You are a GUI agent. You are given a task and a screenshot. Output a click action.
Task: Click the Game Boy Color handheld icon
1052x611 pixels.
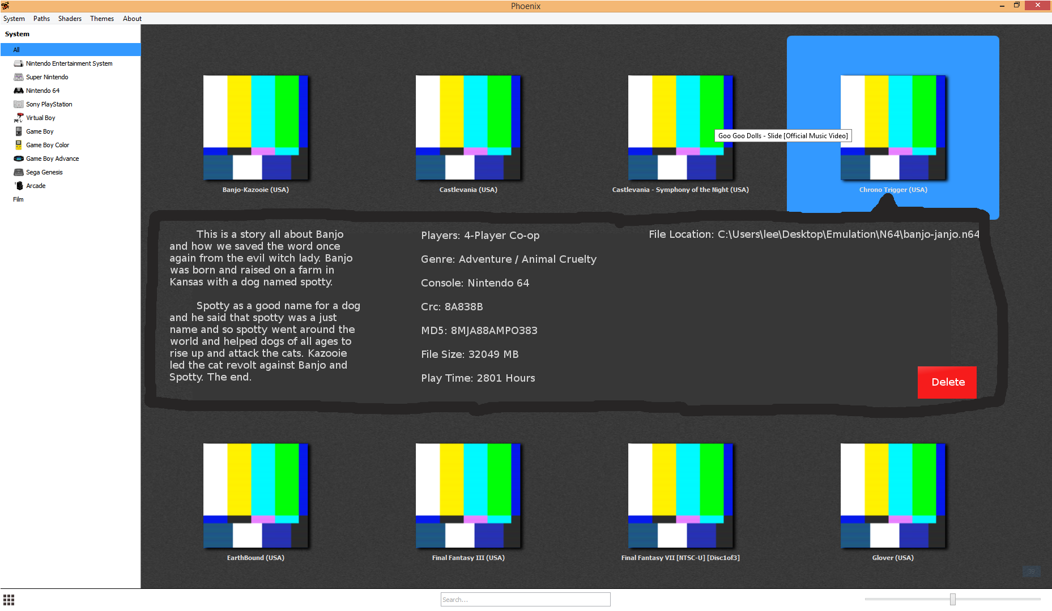[19, 145]
